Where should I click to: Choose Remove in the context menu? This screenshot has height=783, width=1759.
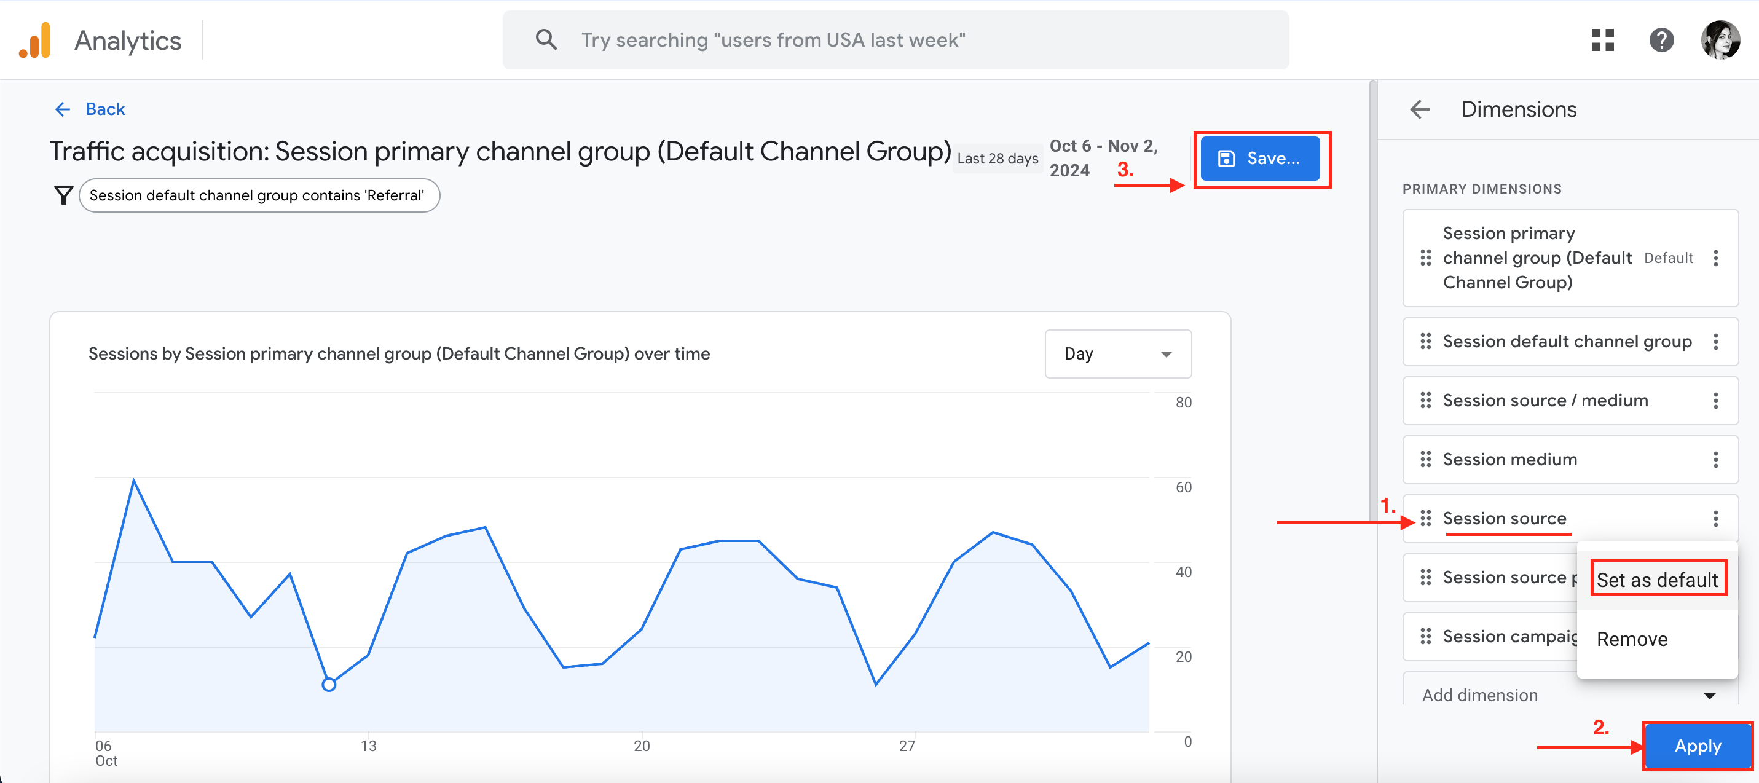(1656, 639)
